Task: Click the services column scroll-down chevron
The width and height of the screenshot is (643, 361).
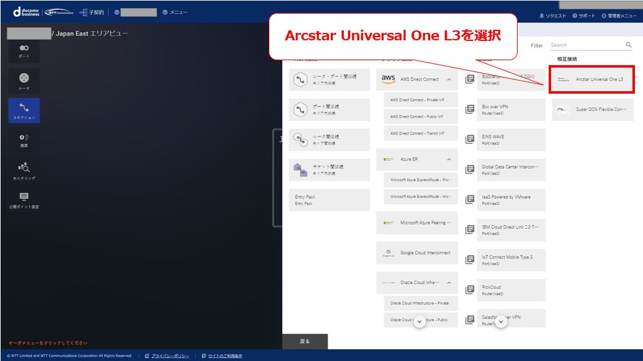Action: [x=501, y=322]
